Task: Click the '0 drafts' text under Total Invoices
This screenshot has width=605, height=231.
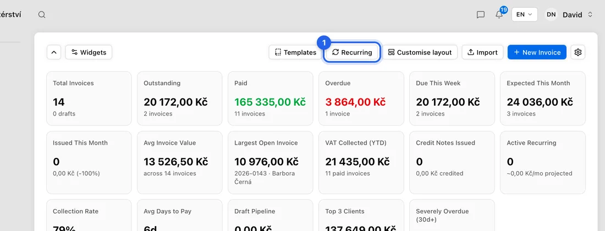Action: click(64, 114)
